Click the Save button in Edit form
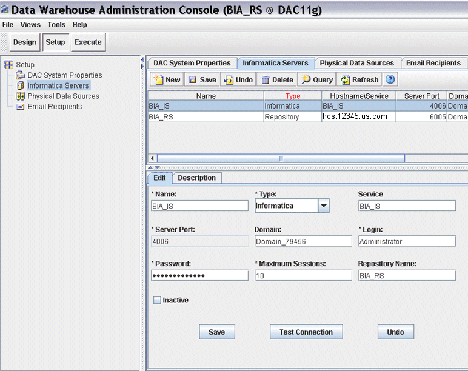 217,332
